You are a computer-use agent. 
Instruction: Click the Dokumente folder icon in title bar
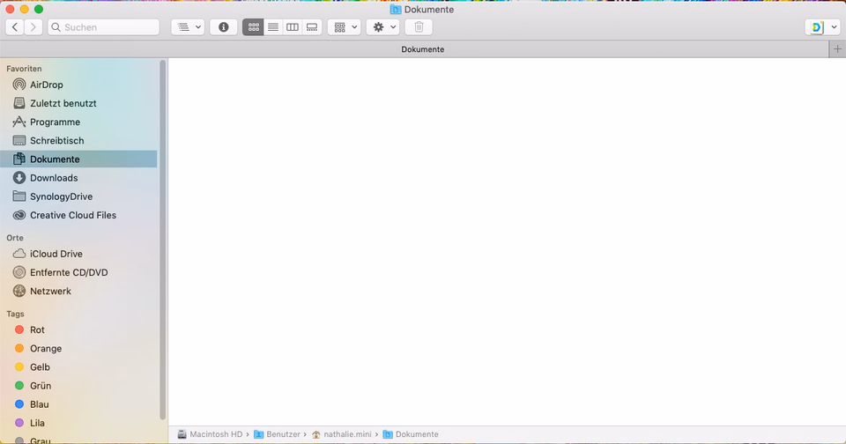pos(396,10)
